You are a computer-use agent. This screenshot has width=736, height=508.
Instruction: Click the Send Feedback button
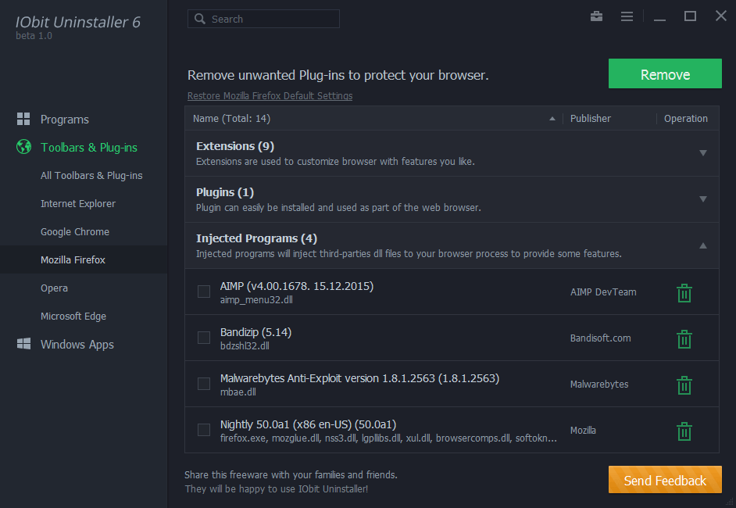(x=665, y=480)
